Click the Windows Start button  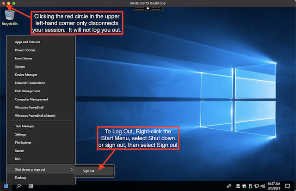tap(6, 186)
